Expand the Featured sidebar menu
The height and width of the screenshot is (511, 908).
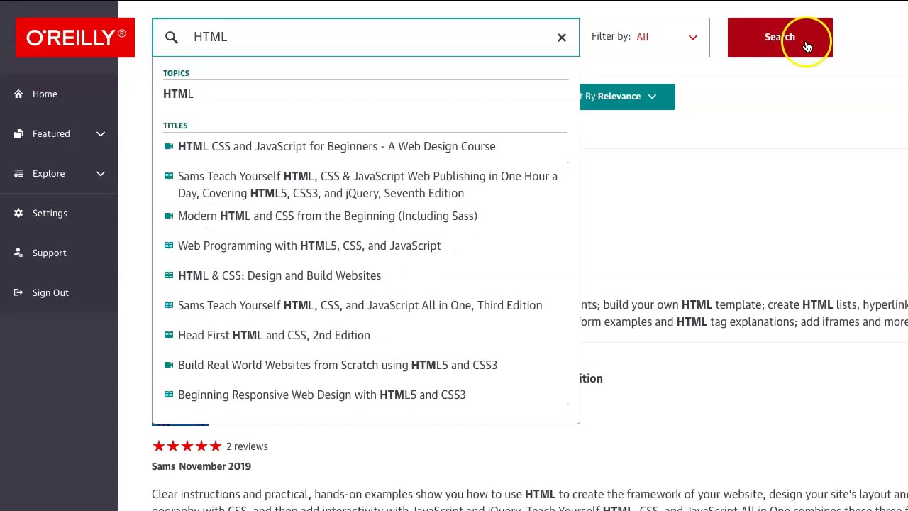click(101, 133)
